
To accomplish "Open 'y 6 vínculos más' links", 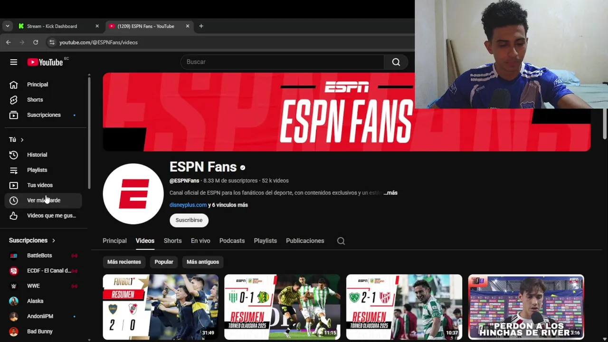I will tap(228, 205).
